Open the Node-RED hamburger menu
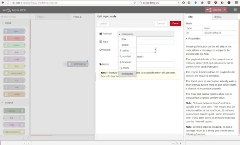The width and height of the screenshot is (240, 145). [235, 10]
